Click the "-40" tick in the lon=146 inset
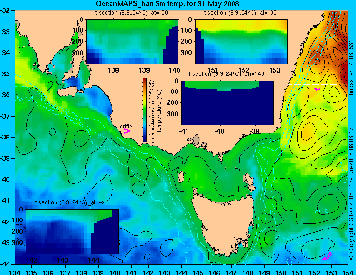The width and height of the screenshot is (356, 275). pyautogui.click(x=219, y=131)
